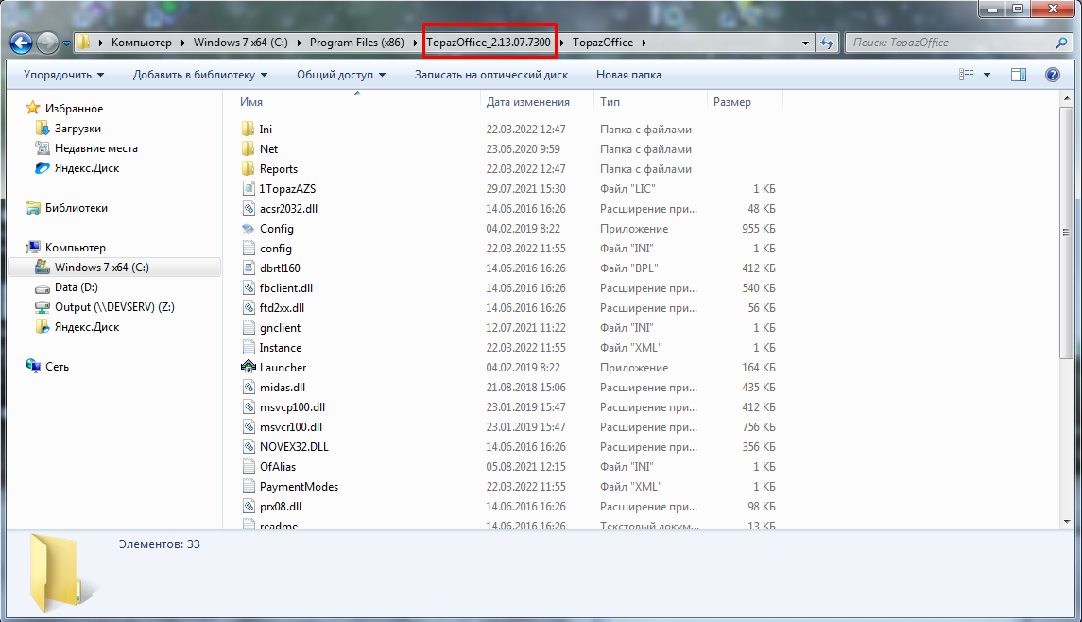Screen dimensions: 1082x622
Task: Select the 'Ini' folder icon
Action: 249,130
